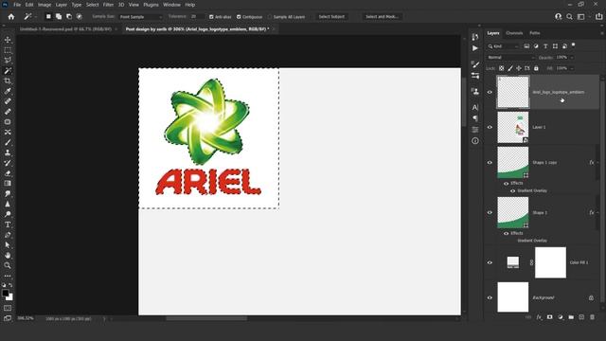Hide Layer 1 visibility eye

(x=490, y=127)
